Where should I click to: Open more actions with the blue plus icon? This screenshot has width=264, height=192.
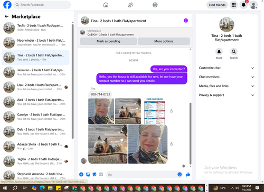pos(81,175)
